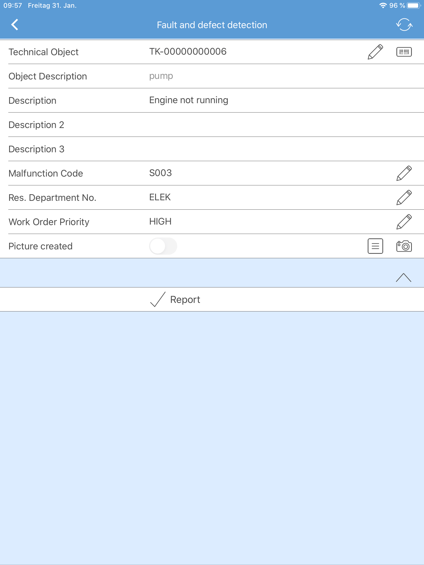Select the ELEK department value
This screenshot has height=565, width=424.
pos(160,197)
